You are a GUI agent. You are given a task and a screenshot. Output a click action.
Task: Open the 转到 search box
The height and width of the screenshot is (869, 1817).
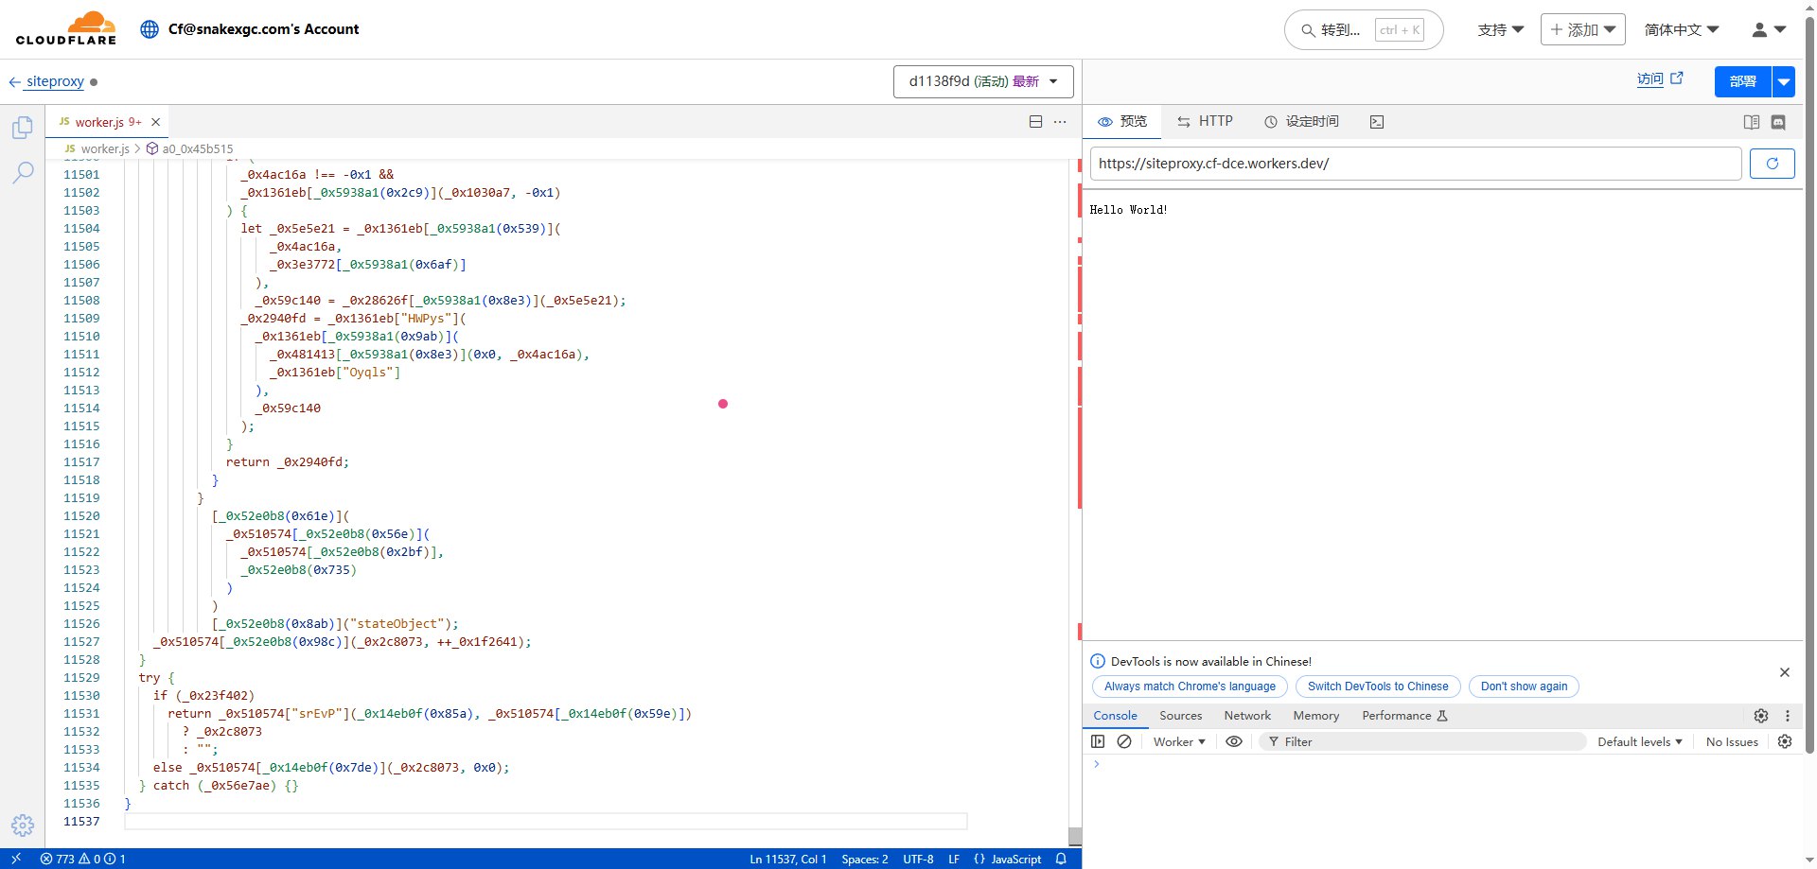tap(1363, 30)
